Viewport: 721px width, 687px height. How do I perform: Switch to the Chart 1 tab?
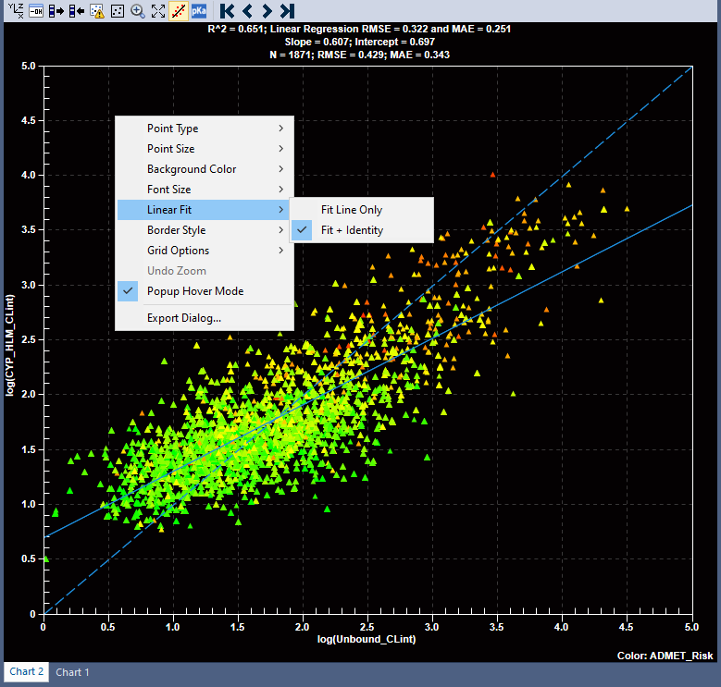pyautogui.click(x=72, y=672)
